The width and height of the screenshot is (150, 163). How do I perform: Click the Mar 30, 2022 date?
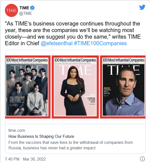point(34,159)
